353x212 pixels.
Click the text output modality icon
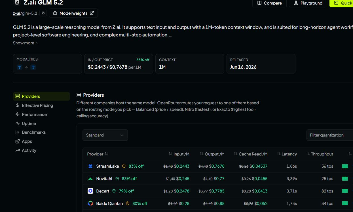pos(33,67)
